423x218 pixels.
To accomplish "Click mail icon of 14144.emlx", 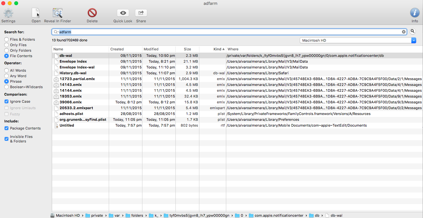I will 56,90.
